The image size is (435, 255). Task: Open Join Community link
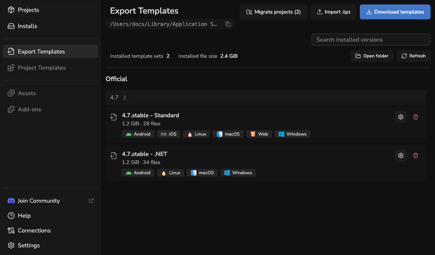click(x=39, y=201)
